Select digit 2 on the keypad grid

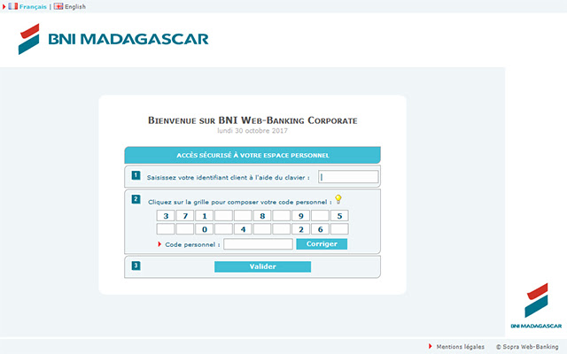(x=301, y=229)
